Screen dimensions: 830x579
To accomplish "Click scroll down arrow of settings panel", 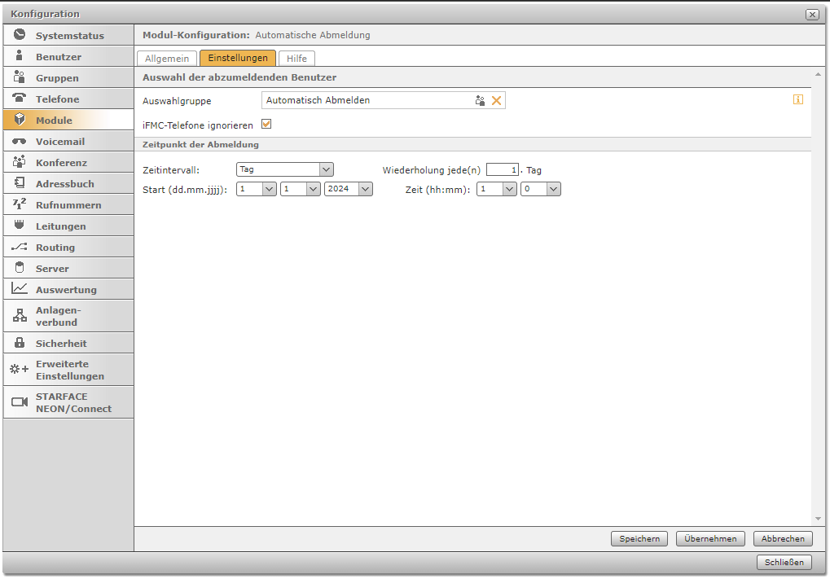I will (x=818, y=519).
